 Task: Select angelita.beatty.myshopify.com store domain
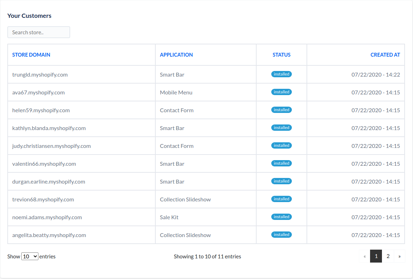coord(49,235)
